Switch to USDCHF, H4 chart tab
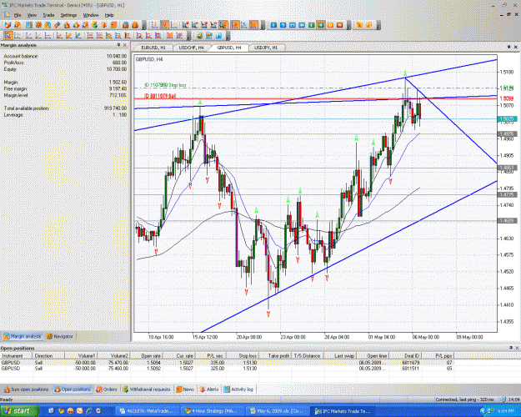521x417 pixels. tap(192, 48)
